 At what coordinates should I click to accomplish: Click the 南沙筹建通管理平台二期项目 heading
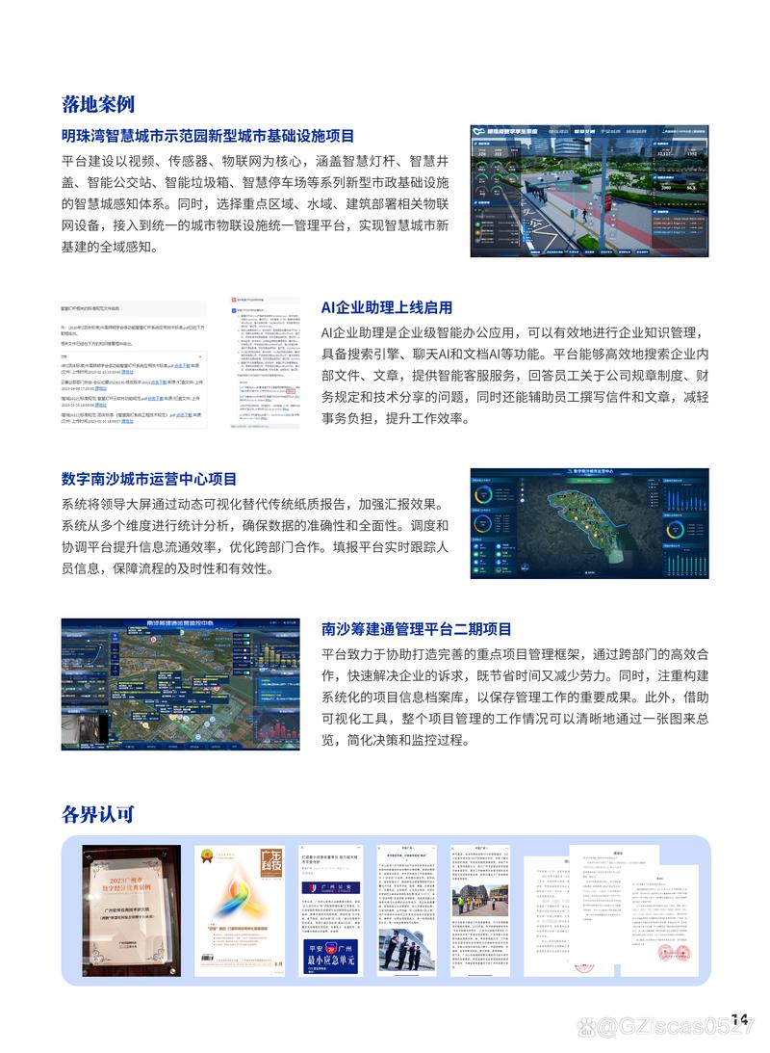[x=416, y=629]
